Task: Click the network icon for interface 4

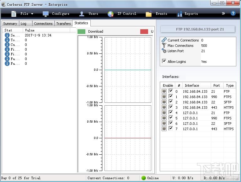Action: (x=164, y=113)
